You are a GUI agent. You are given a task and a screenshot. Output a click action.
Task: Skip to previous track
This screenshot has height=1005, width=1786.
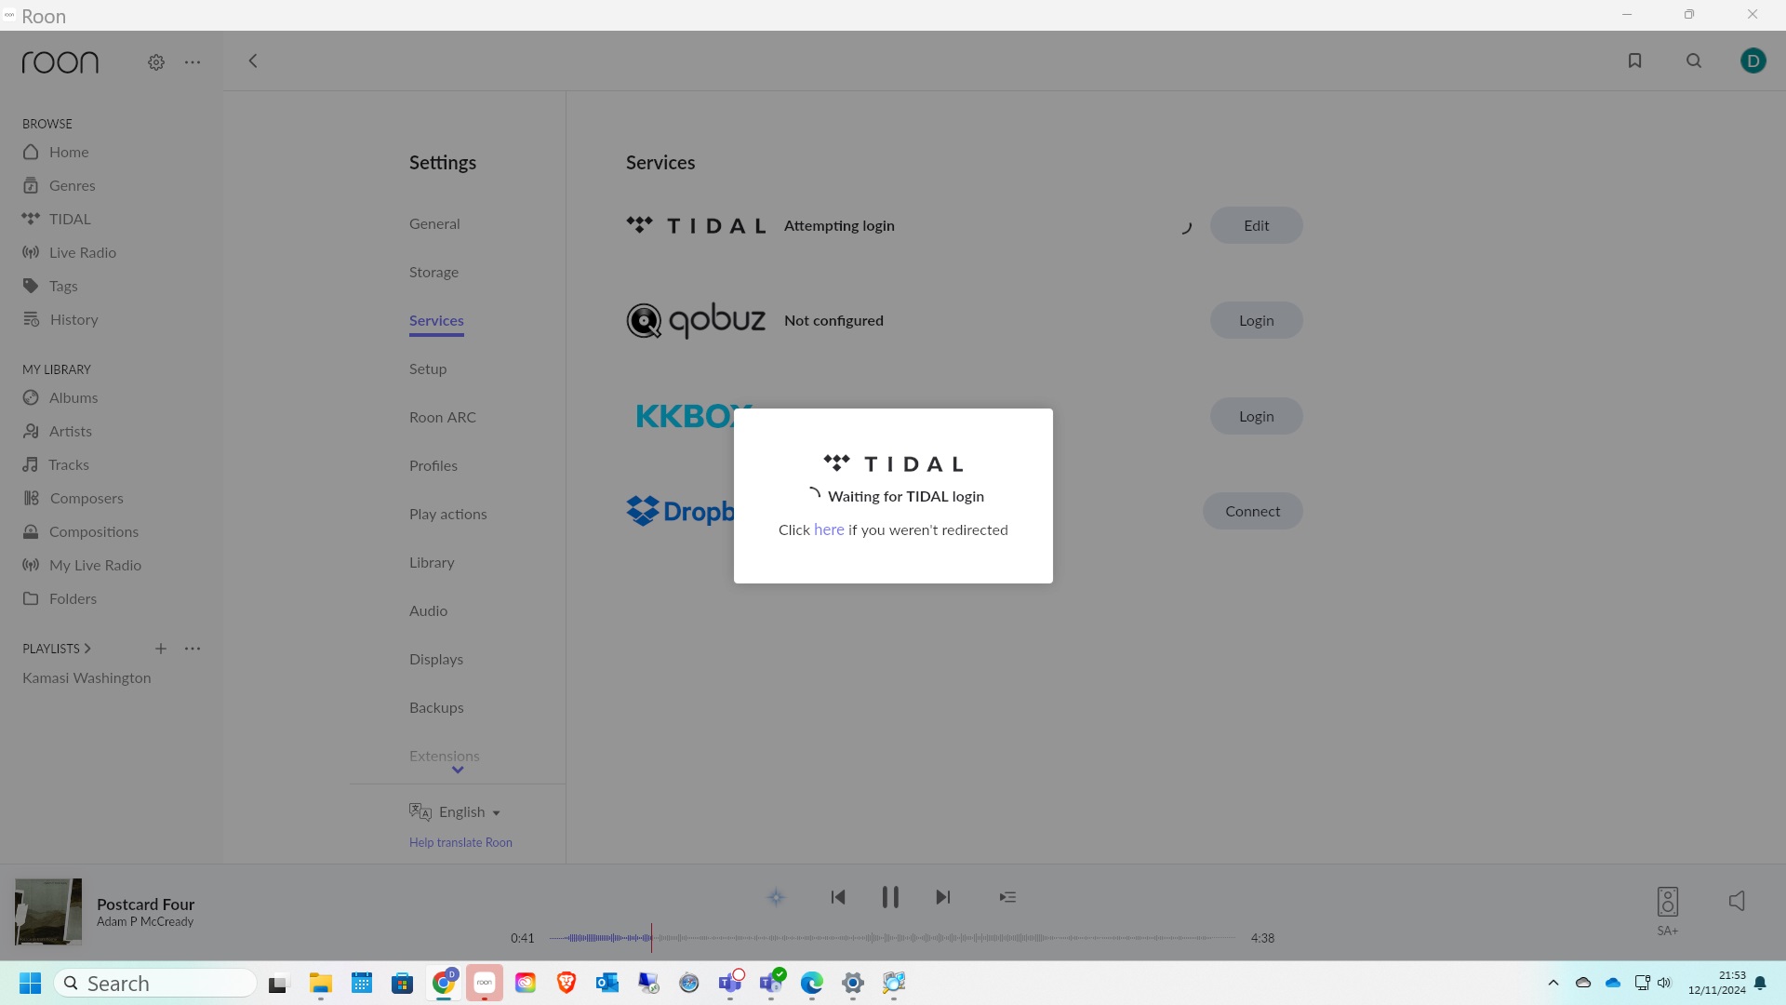[x=837, y=897]
